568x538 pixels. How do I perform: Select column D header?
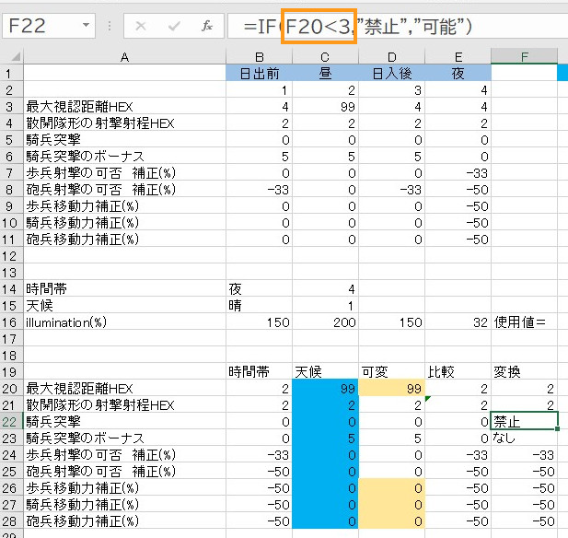pos(391,57)
